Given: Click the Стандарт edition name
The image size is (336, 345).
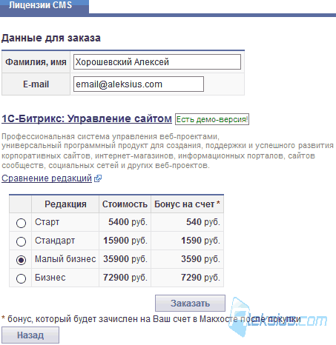Looking at the screenshot, I should (55, 241).
